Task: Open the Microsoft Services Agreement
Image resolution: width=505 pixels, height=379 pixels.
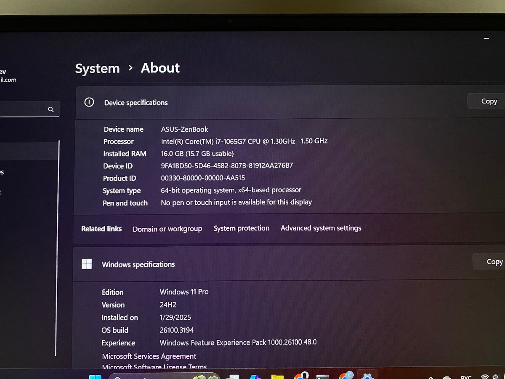Action: [149, 356]
